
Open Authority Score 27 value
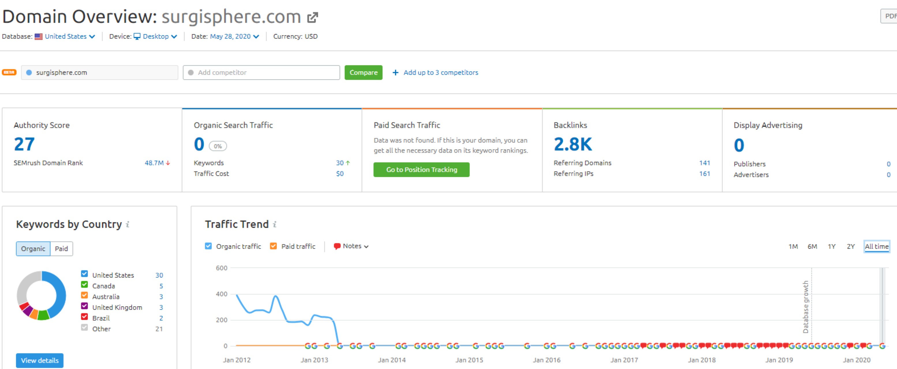click(x=24, y=144)
